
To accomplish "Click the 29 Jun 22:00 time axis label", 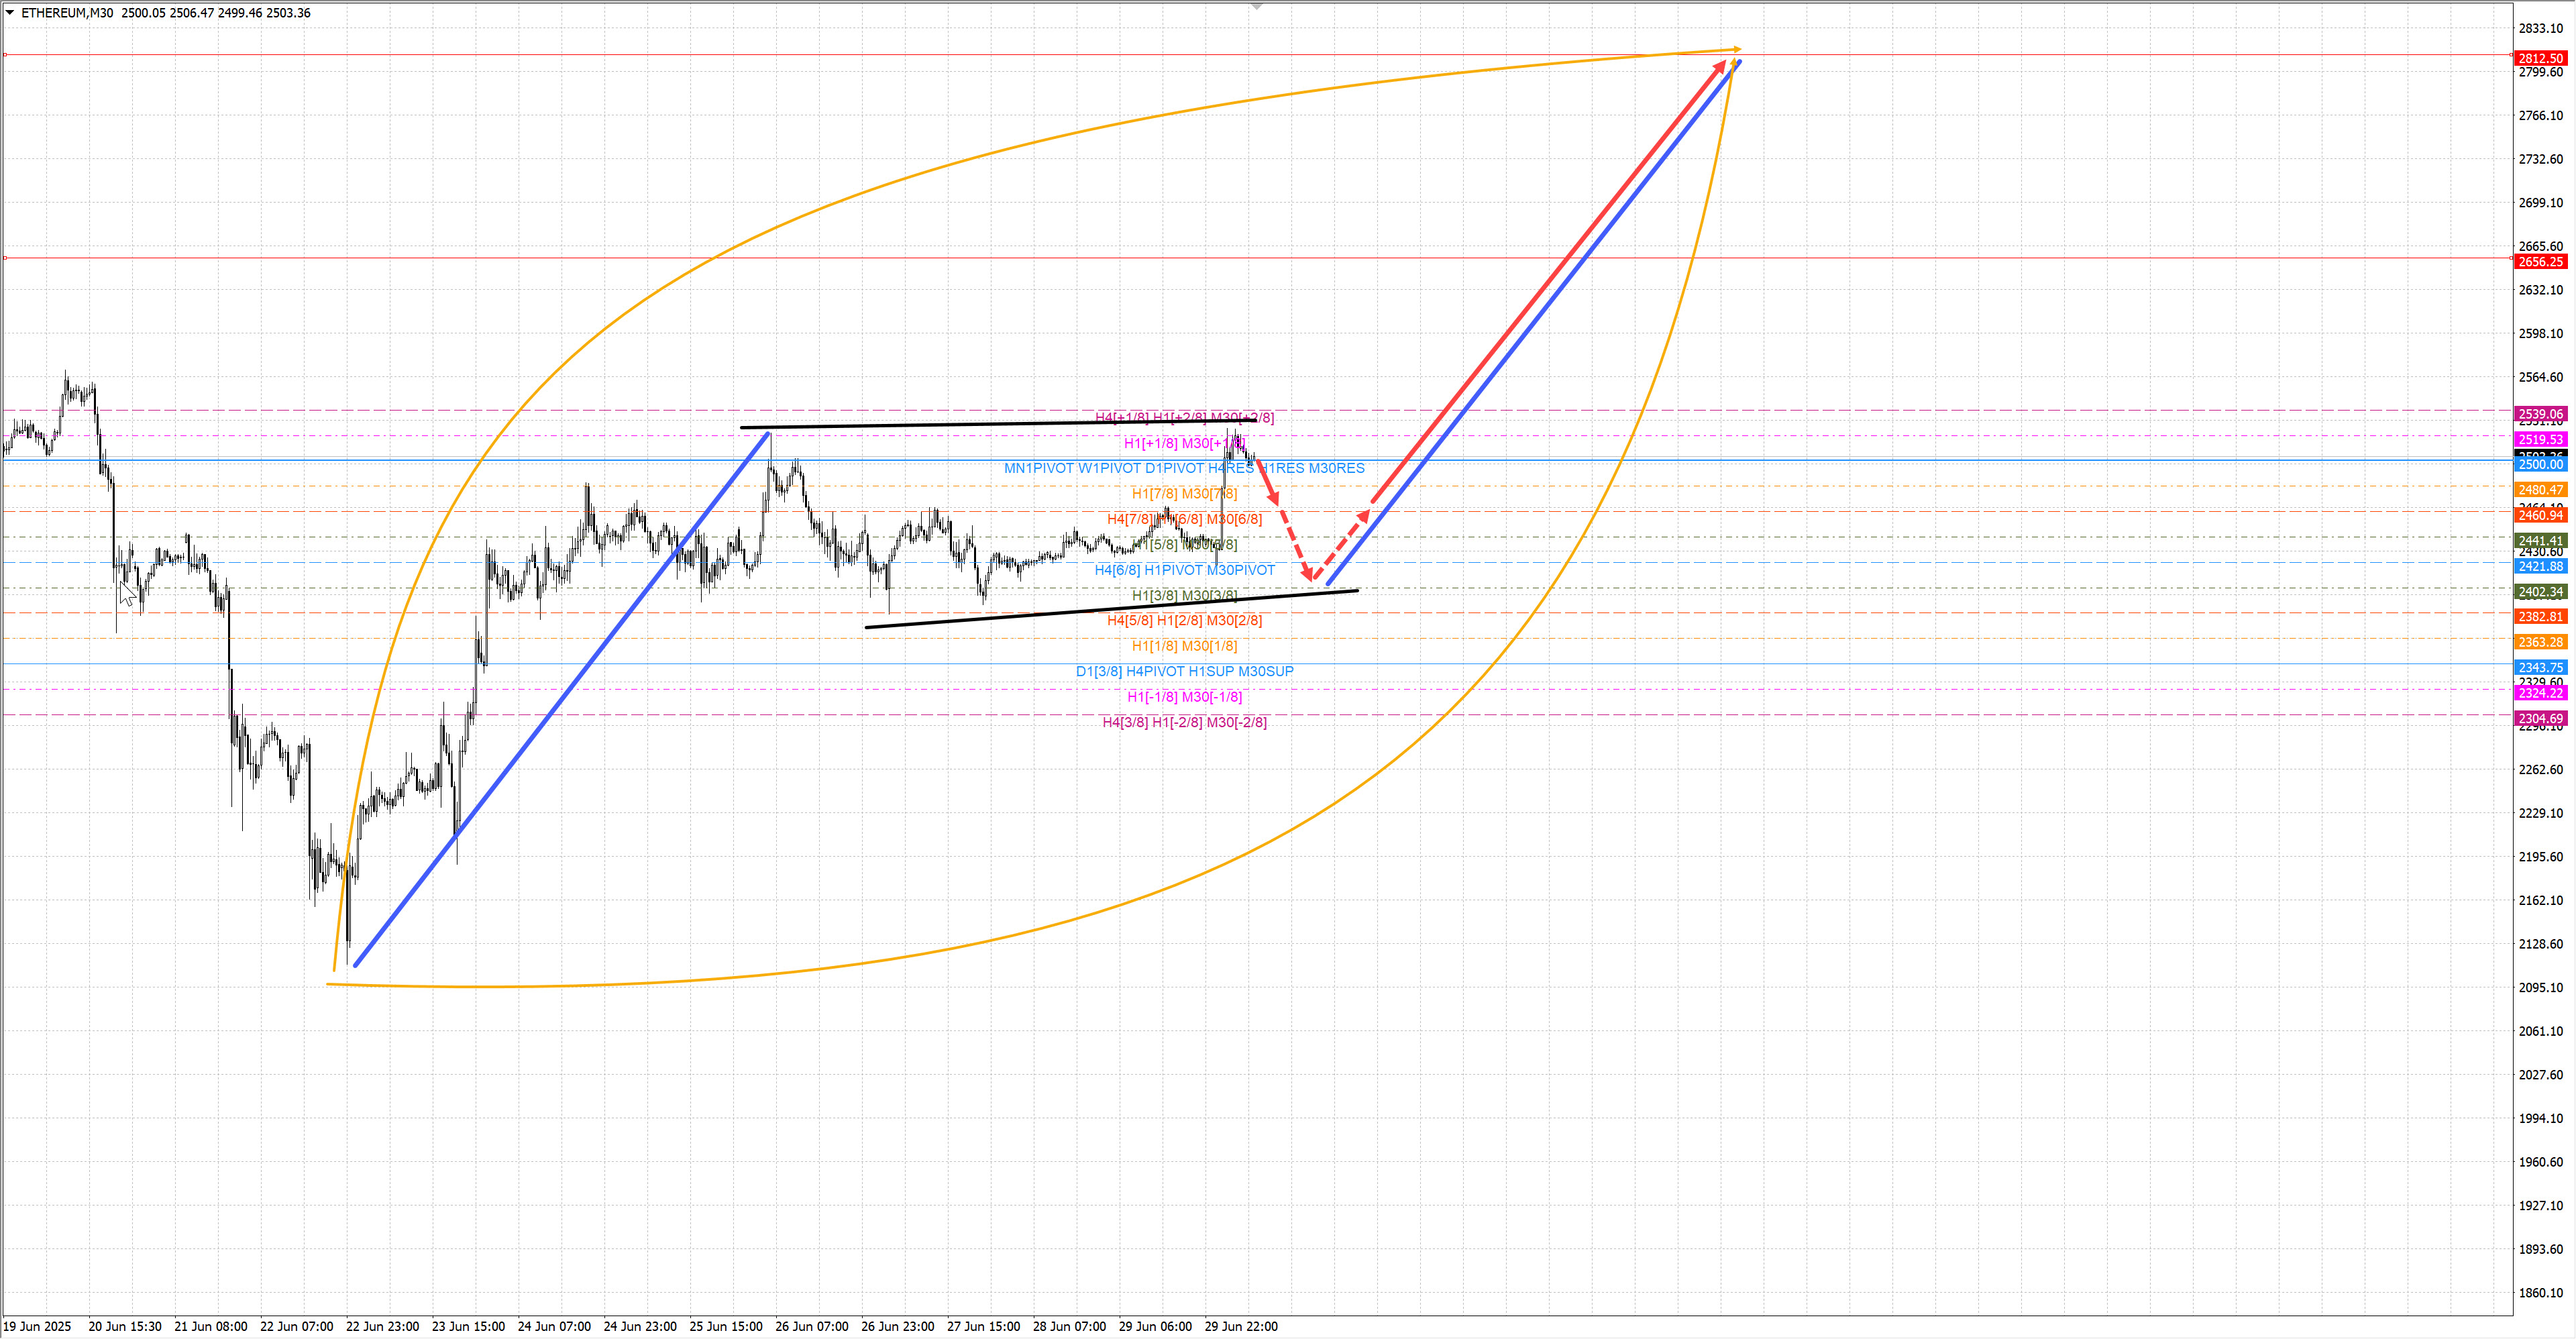I will pos(1241,1326).
